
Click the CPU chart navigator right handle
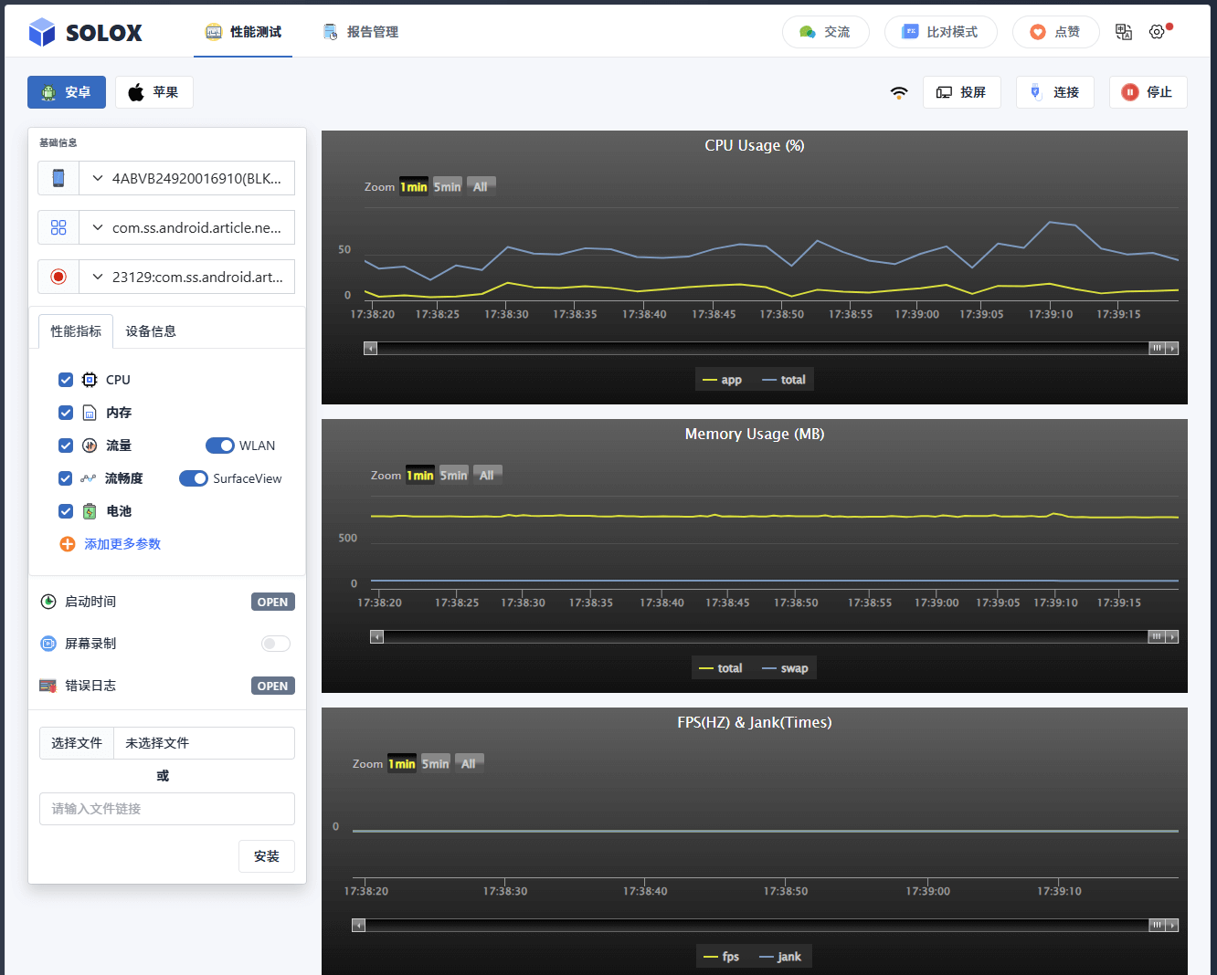tap(1157, 348)
